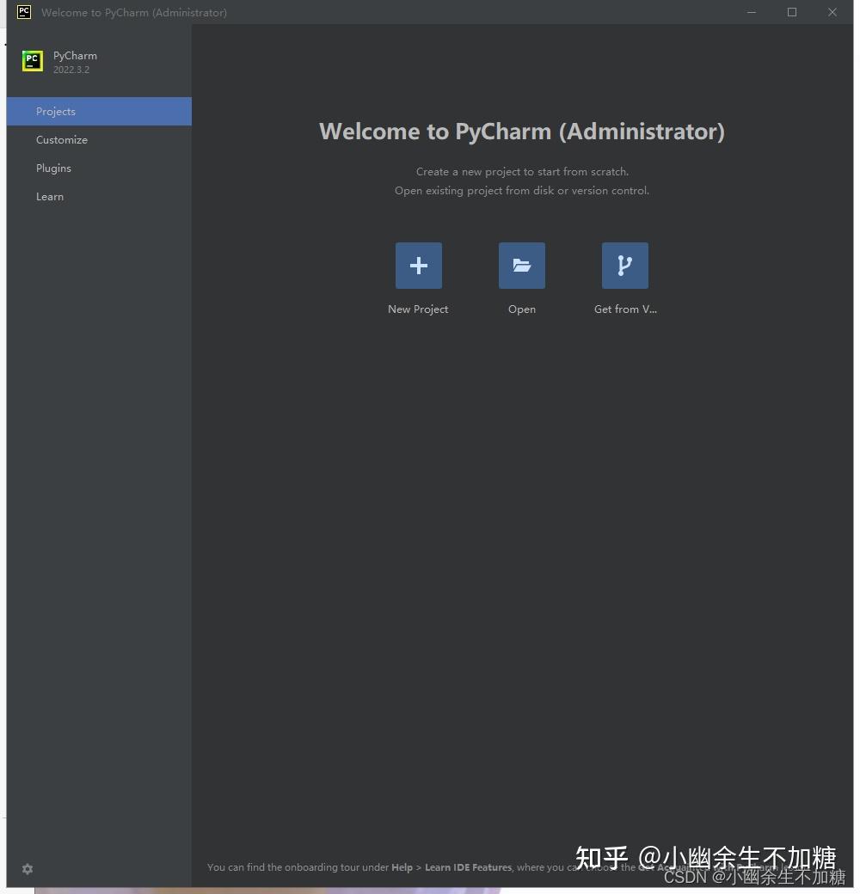This screenshot has height=894, width=860.
Task: Click the Open project button
Action: pyautogui.click(x=522, y=265)
